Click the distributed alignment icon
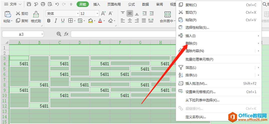This screenshot has height=124, width=269. click(151, 21)
